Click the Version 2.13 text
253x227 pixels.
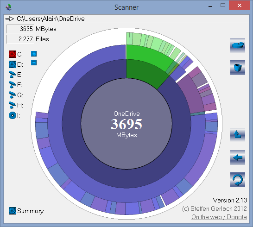(230, 200)
